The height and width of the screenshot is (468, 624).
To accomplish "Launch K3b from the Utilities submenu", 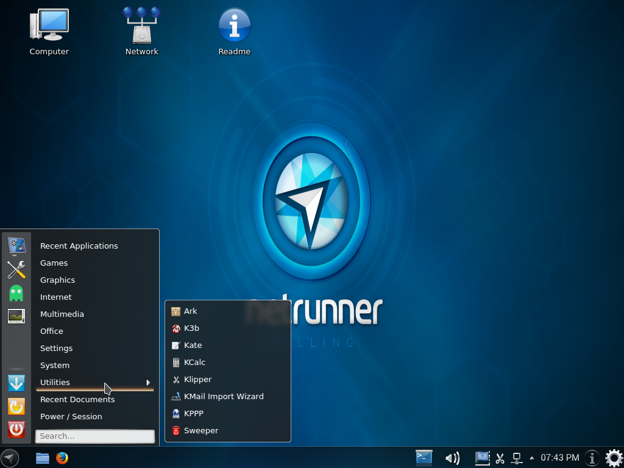I will [x=191, y=328].
